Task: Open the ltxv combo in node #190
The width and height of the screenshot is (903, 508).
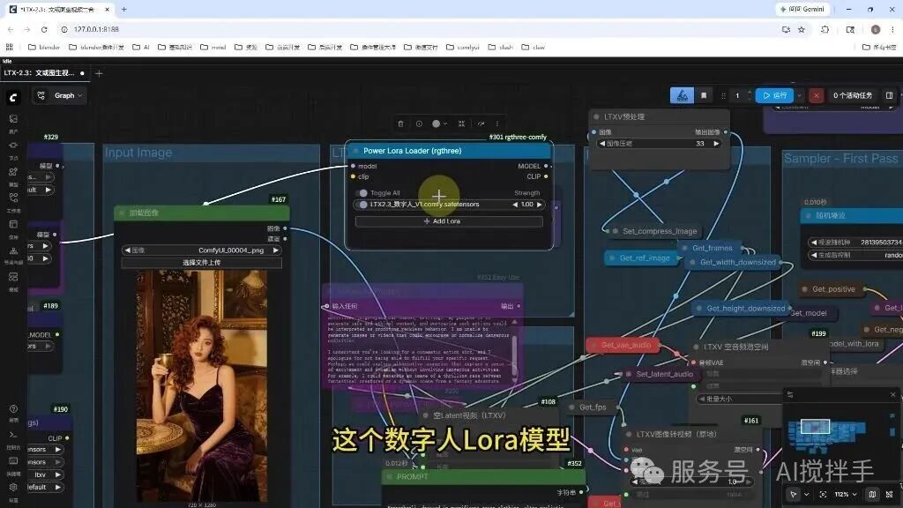Action: [44, 474]
